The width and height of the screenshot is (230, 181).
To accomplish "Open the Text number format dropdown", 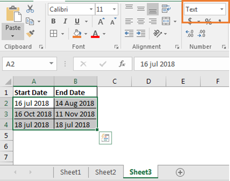I will [222, 9].
